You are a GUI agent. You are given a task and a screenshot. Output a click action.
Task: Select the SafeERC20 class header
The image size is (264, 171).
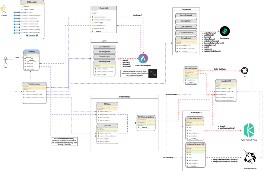226,81
